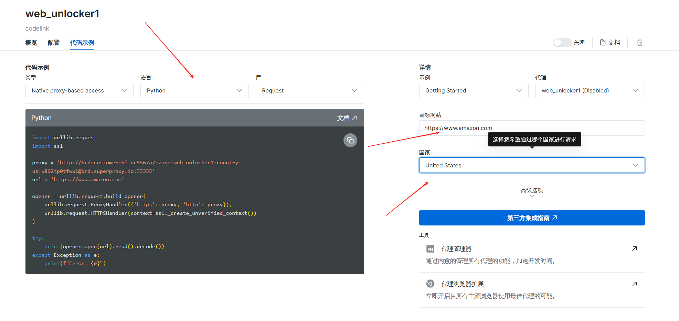This screenshot has height=321, width=679.
Task: Open proxy manager external link arrow
Action: (634, 248)
